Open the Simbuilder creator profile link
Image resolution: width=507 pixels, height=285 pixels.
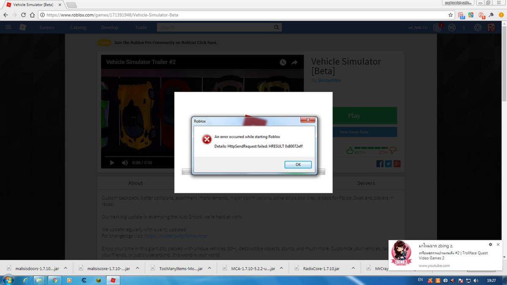click(x=329, y=80)
